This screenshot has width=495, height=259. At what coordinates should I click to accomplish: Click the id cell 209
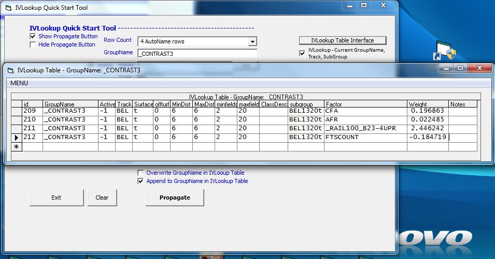[x=32, y=111]
